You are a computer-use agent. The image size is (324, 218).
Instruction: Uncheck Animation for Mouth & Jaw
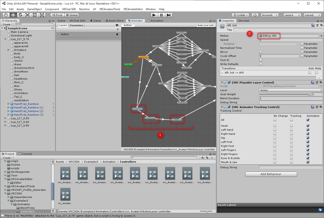[x=308, y=162]
